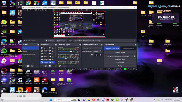The height and width of the screenshot is (102, 182).
Task: Undock the Audio Mixer panel
Action: 80,45
